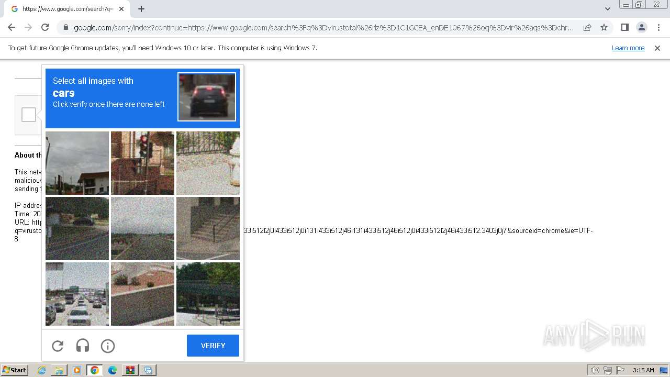Open the volume speaker tray icon

click(x=595, y=370)
